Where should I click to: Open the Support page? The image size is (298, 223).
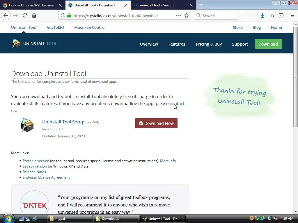[x=240, y=44]
